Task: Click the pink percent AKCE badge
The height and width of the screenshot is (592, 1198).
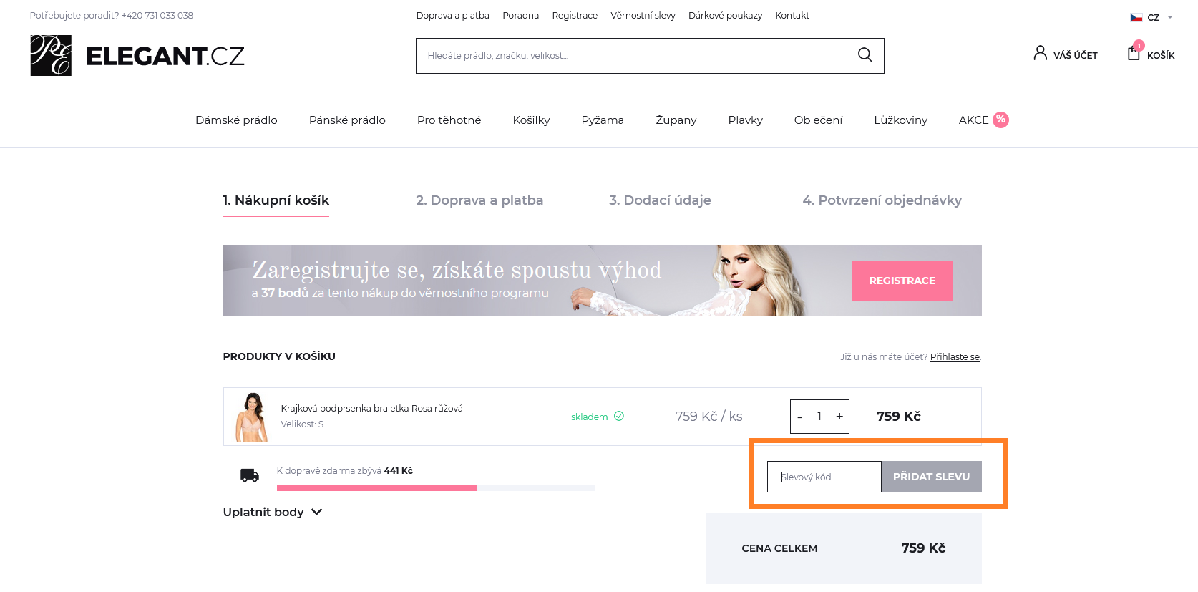Action: pos(1000,120)
